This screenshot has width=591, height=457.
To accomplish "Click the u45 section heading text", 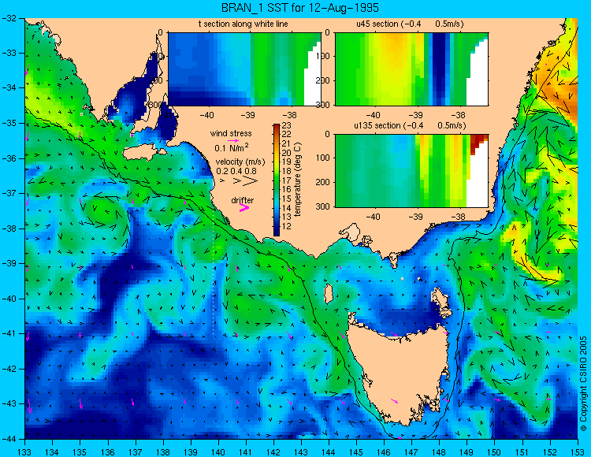I will (409, 24).
